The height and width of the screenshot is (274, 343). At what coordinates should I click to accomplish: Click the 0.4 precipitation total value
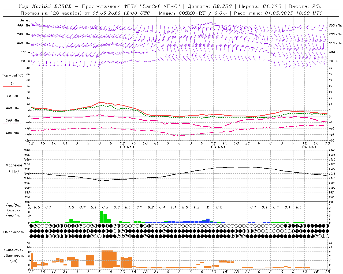162,207
